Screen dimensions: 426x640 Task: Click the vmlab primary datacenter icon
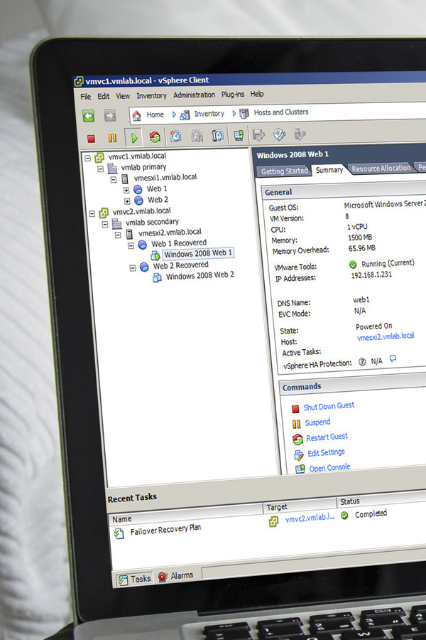tap(112, 168)
